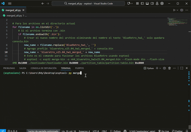The height and width of the screenshot is (132, 191).
Task: Click Go Live in status bar
Action: pyautogui.click(x=163, y=131)
